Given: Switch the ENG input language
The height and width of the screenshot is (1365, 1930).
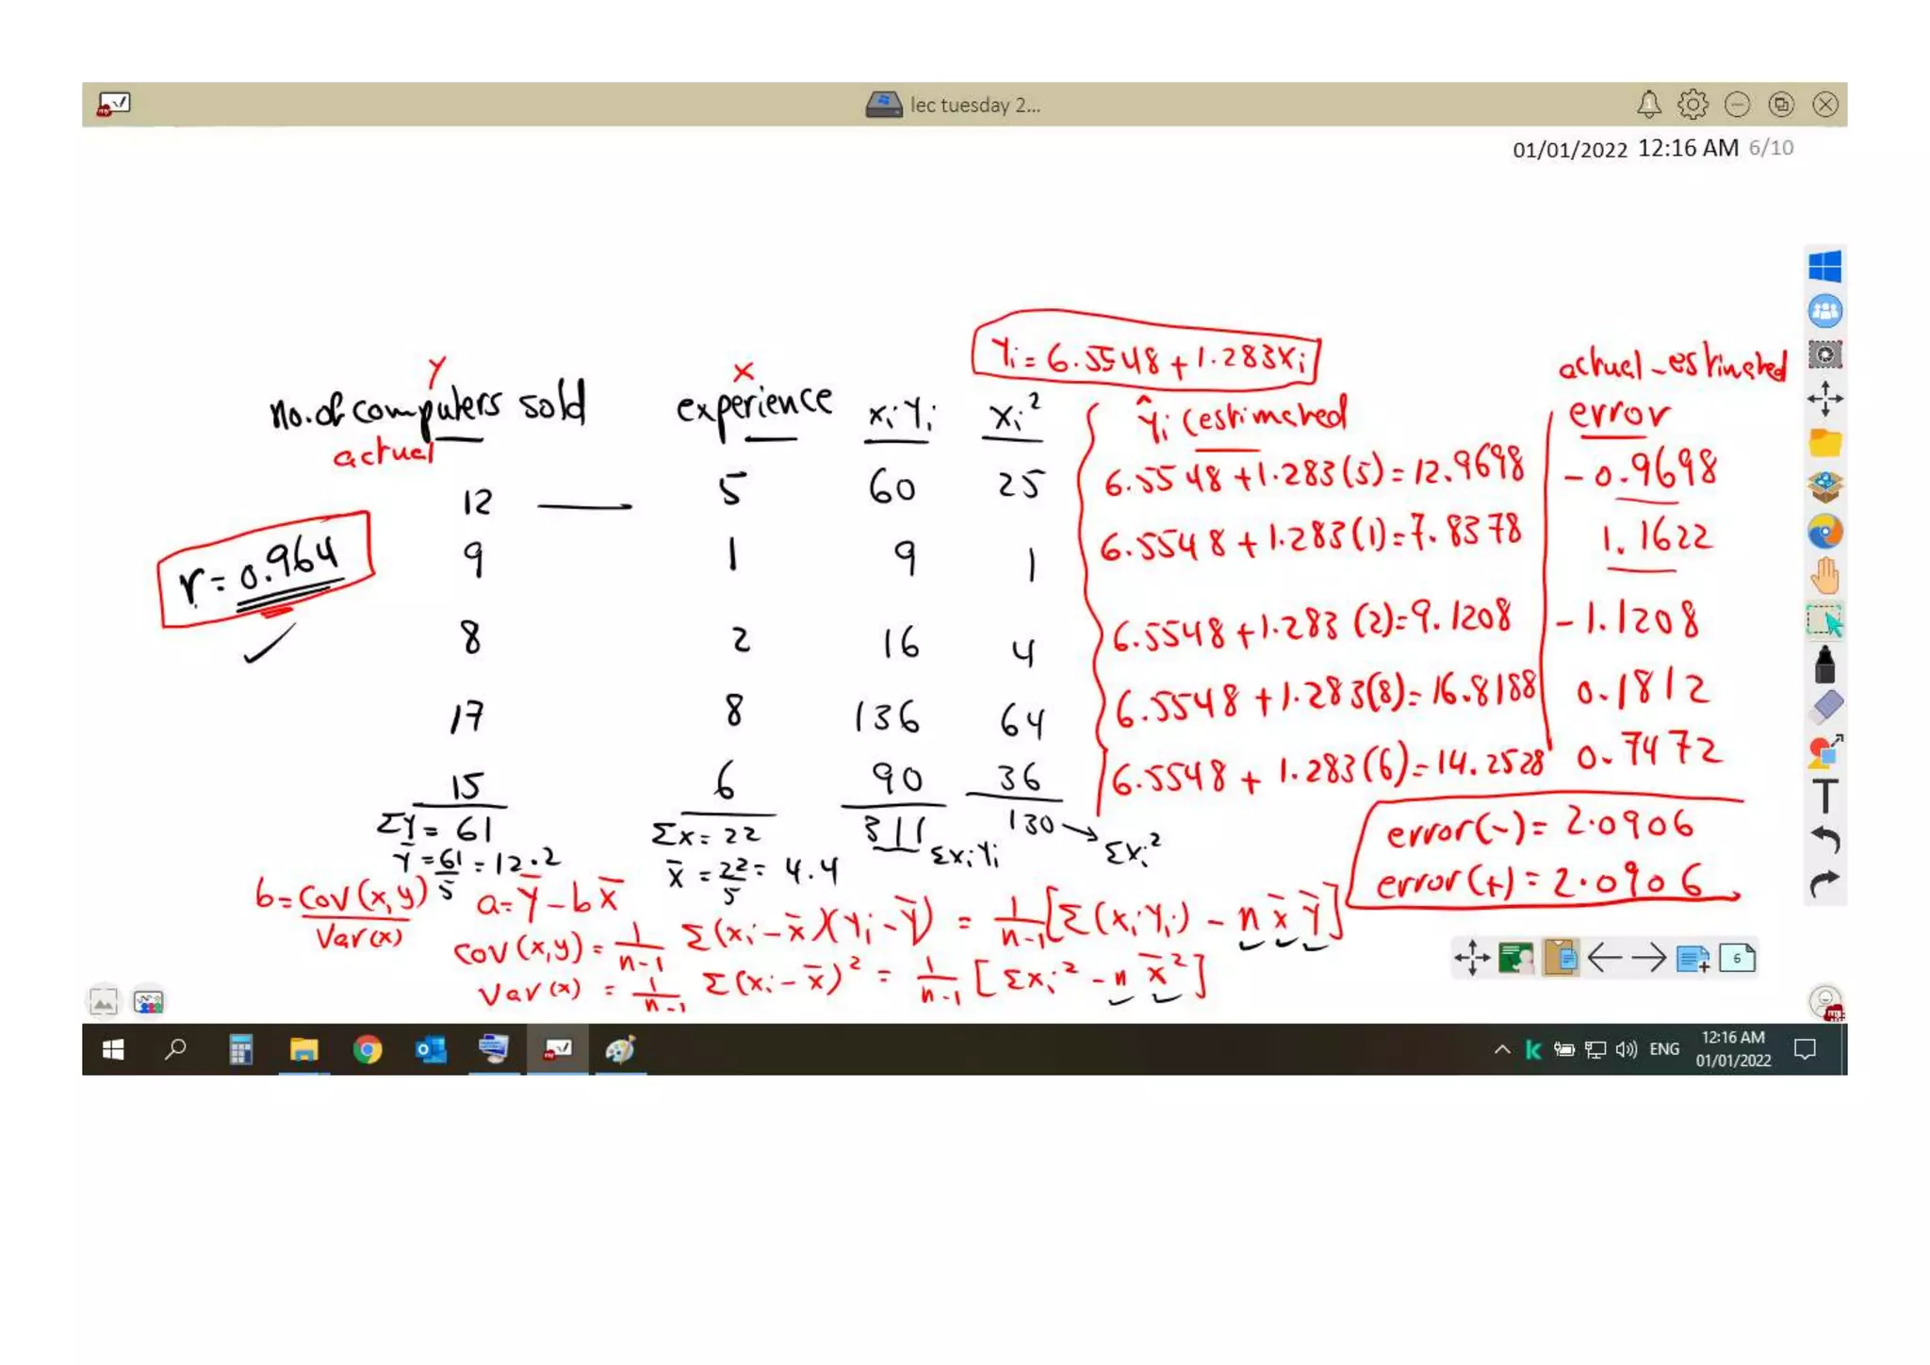Looking at the screenshot, I should [x=1664, y=1049].
